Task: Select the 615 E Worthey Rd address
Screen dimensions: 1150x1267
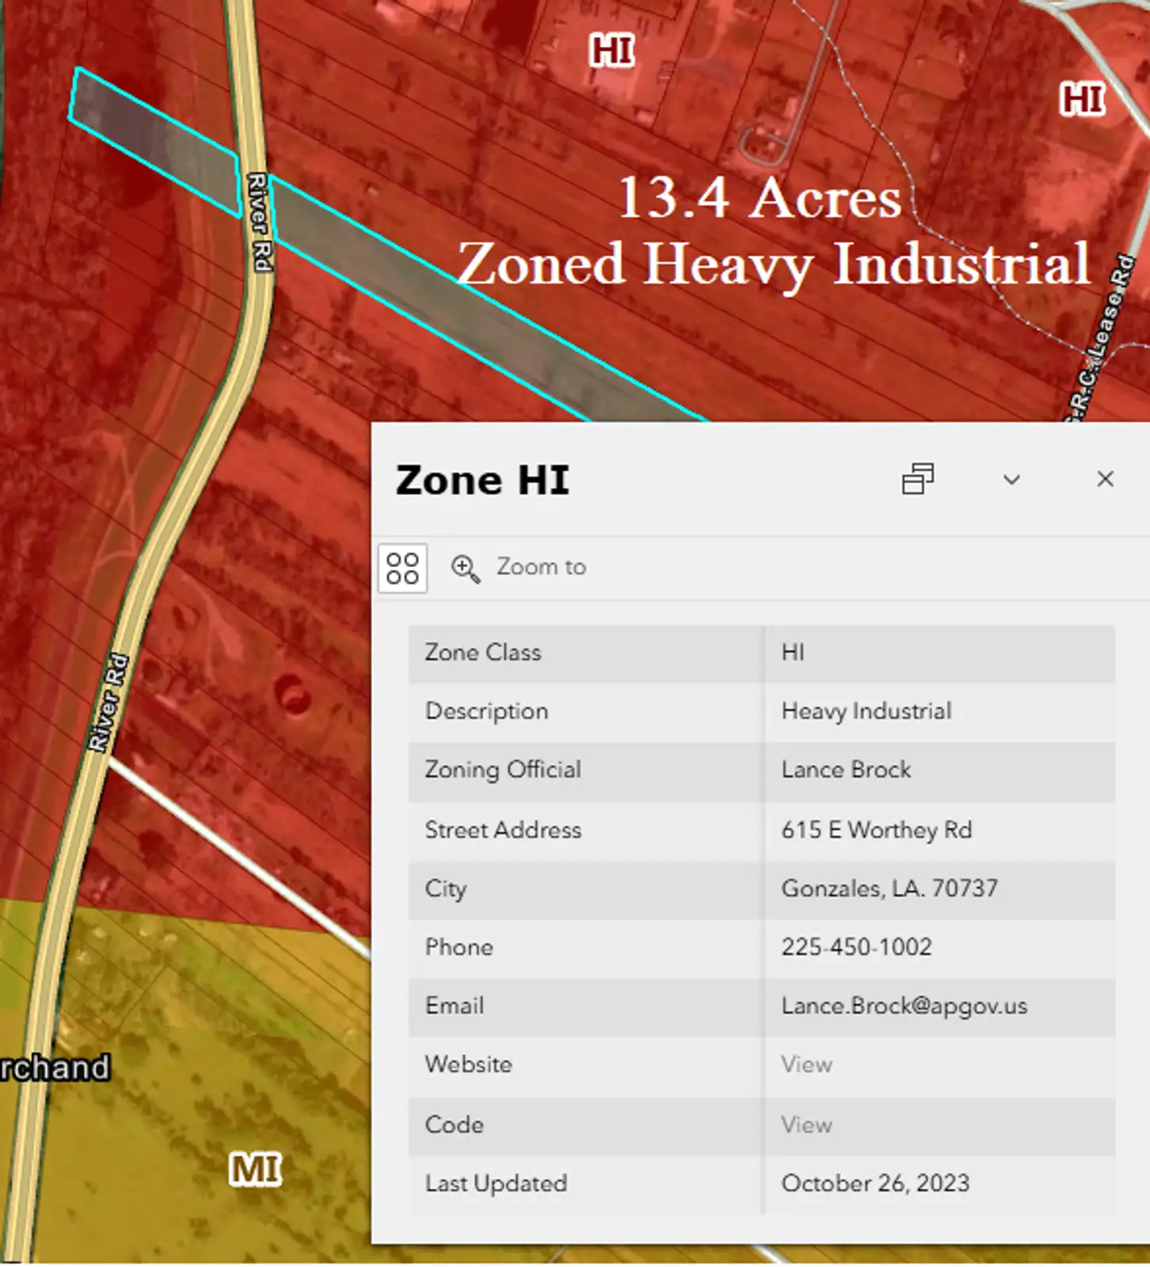Action: click(x=877, y=830)
